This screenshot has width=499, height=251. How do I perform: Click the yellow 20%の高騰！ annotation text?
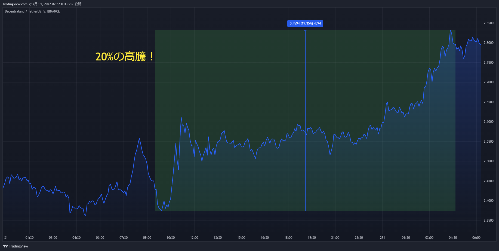[x=125, y=57]
